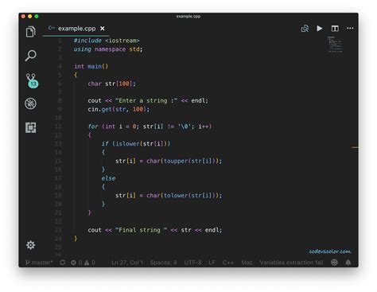Click the 'using namespace std;' line
Screen dimensions: 377x292
[x=108, y=49]
